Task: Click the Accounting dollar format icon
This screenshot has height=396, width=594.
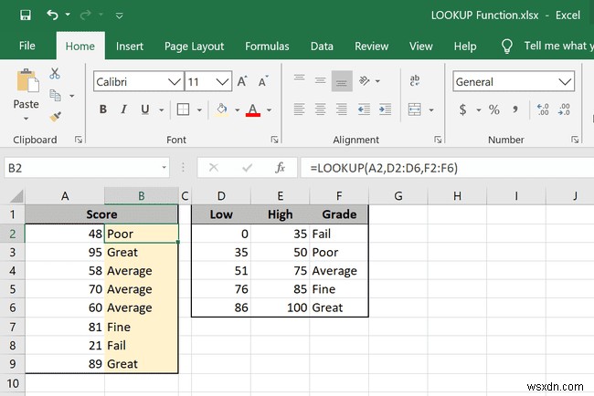Action: 462,109
